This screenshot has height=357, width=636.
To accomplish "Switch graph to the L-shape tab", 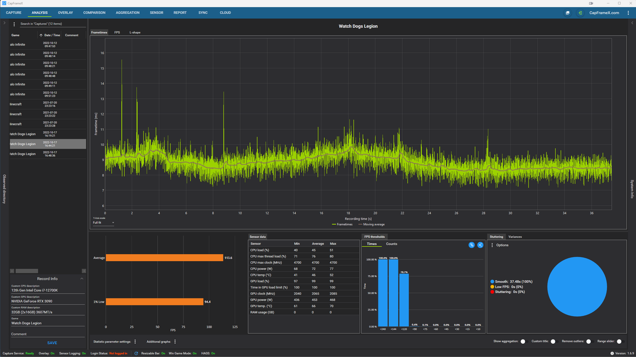I will tap(135, 32).
